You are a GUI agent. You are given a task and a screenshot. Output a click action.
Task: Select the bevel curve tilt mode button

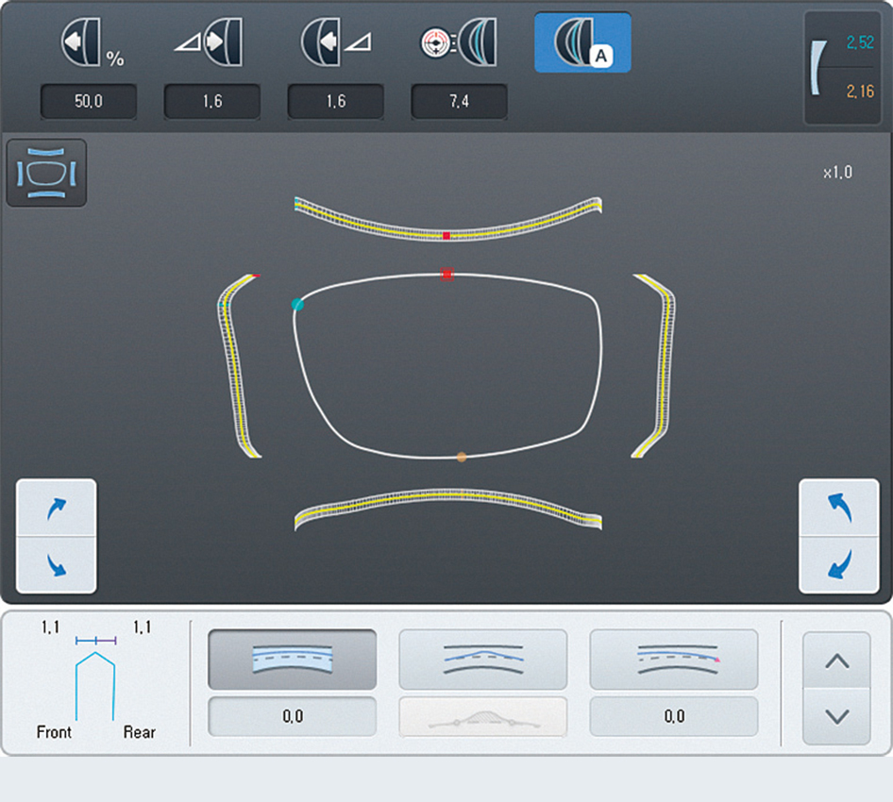483,660
